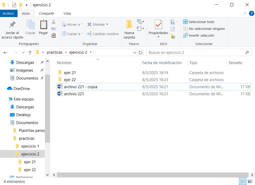Switch to the Vista ribbon tab
This screenshot has width=255, height=185.
click(x=67, y=13)
